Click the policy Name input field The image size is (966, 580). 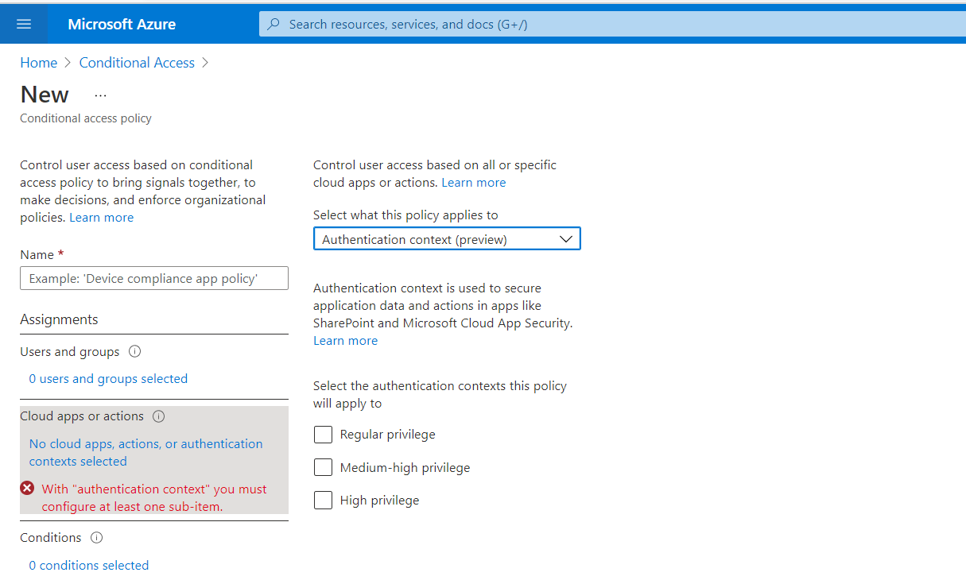click(153, 278)
